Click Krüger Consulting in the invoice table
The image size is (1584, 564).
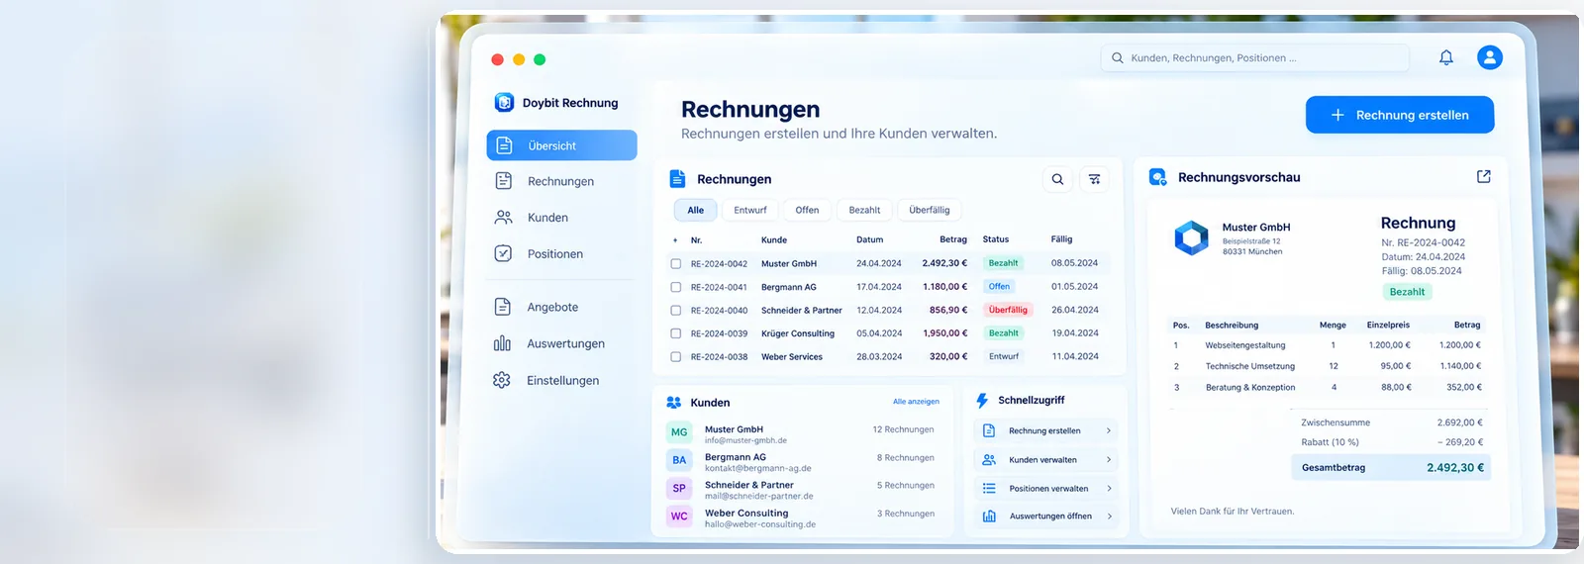pyautogui.click(x=798, y=333)
